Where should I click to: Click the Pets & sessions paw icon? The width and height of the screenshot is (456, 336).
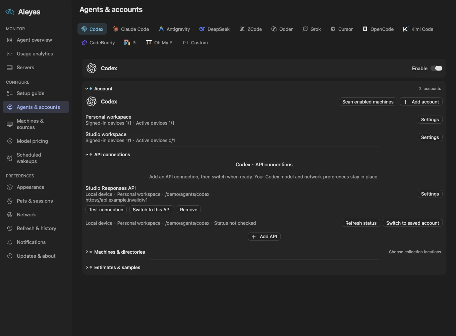(x=10, y=201)
